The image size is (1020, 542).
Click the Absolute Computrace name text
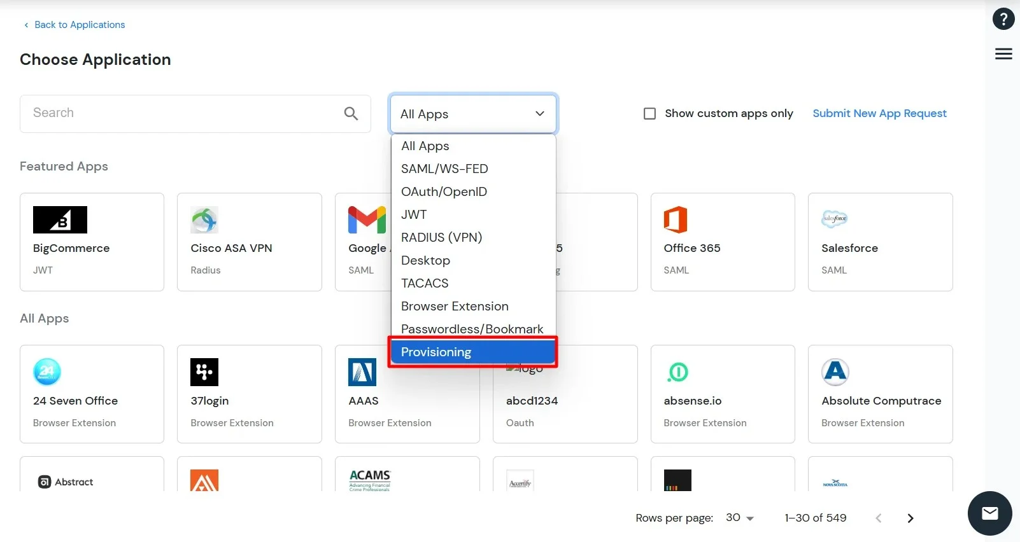point(881,401)
